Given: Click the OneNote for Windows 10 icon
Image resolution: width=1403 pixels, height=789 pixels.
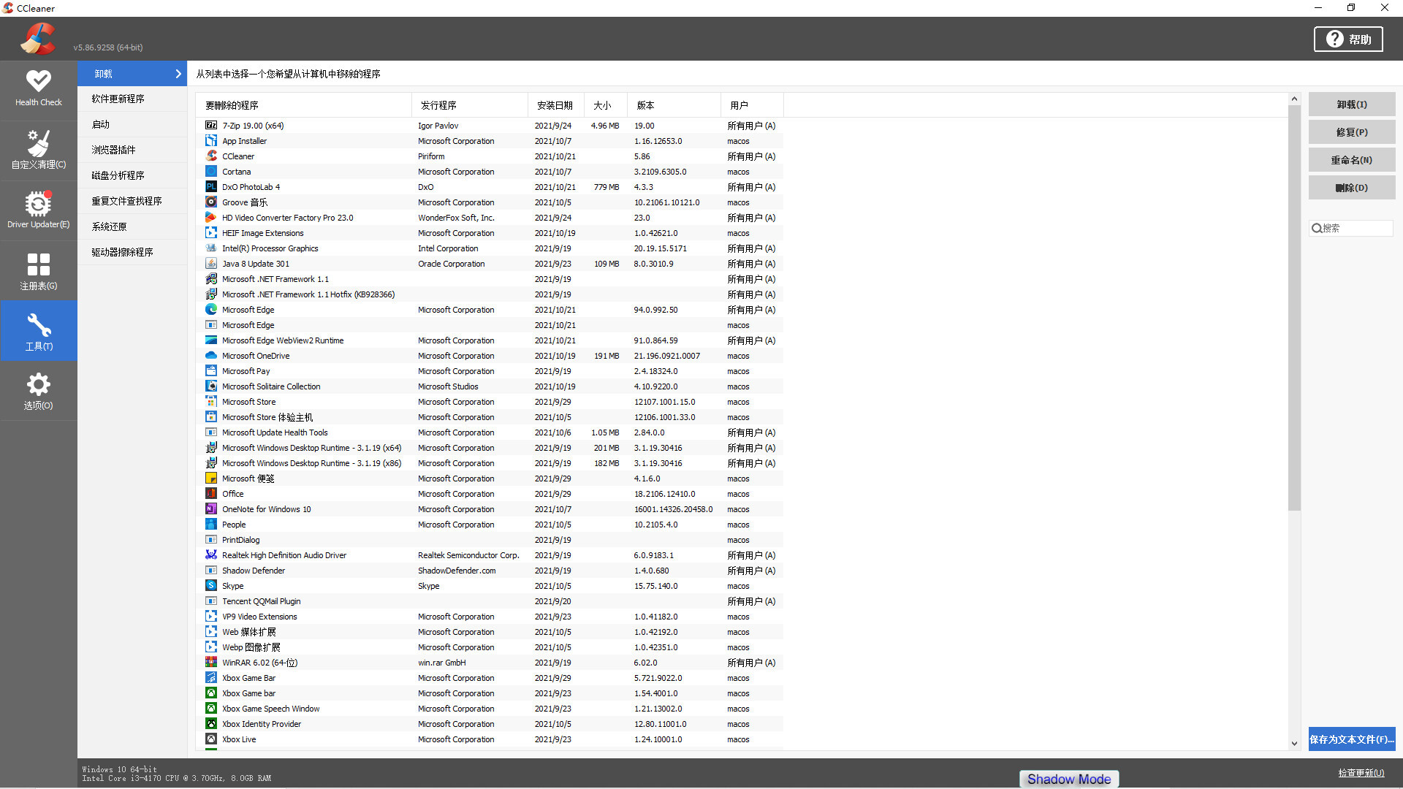Looking at the screenshot, I should click(x=211, y=509).
